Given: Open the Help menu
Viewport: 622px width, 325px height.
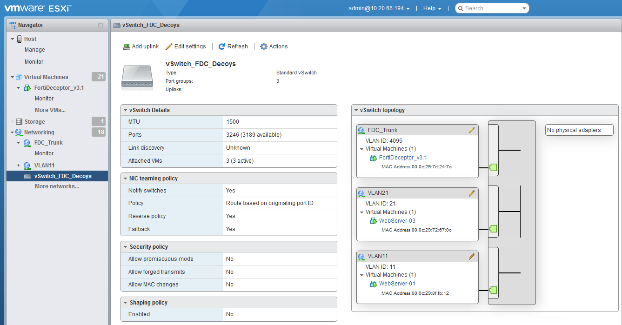Looking at the screenshot, I should click(x=430, y=8).
